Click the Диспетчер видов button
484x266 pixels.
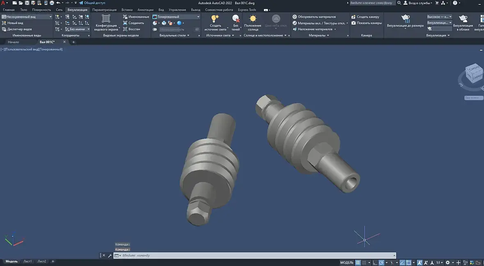click(x=19, y=29)
